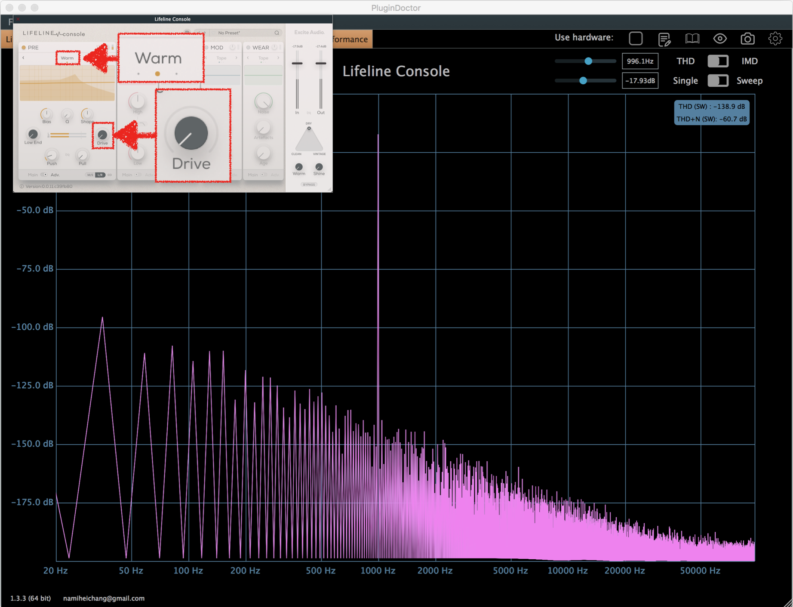Click the save preset icon near No Preset
This screenshot has height=607, width=793.
tap(187, 33)
